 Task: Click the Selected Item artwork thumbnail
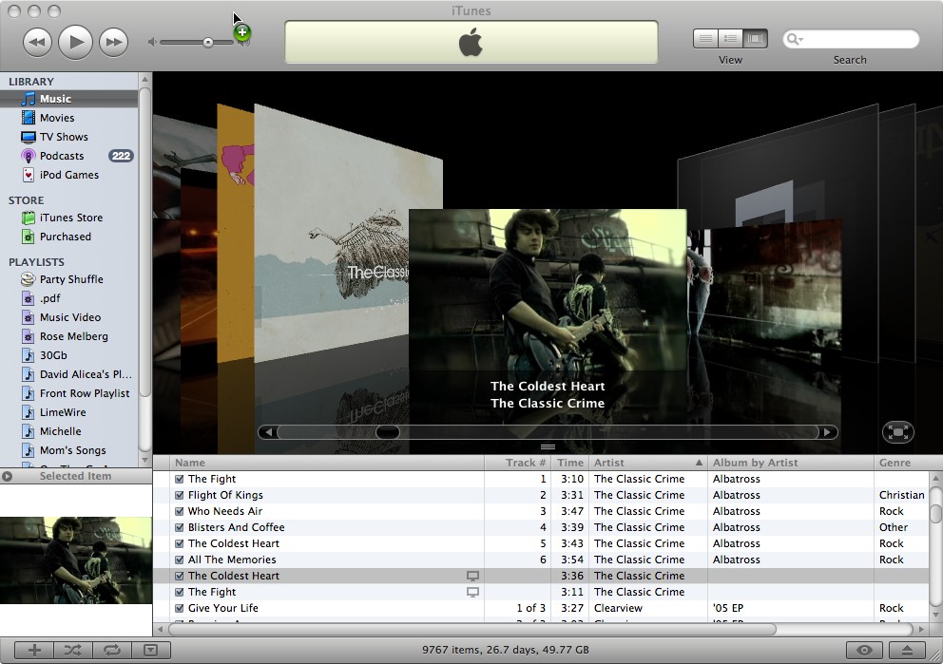pos(76,560)
